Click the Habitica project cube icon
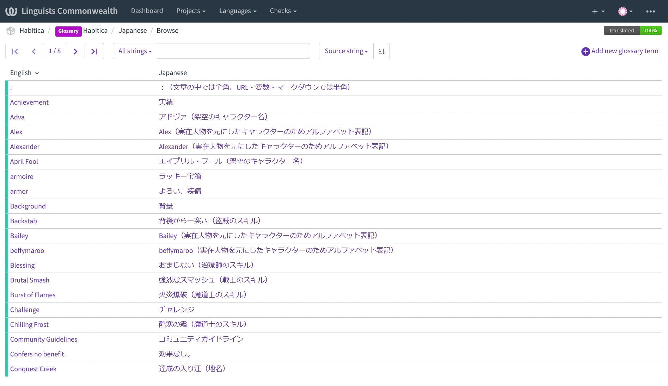 tap(11, 31)
